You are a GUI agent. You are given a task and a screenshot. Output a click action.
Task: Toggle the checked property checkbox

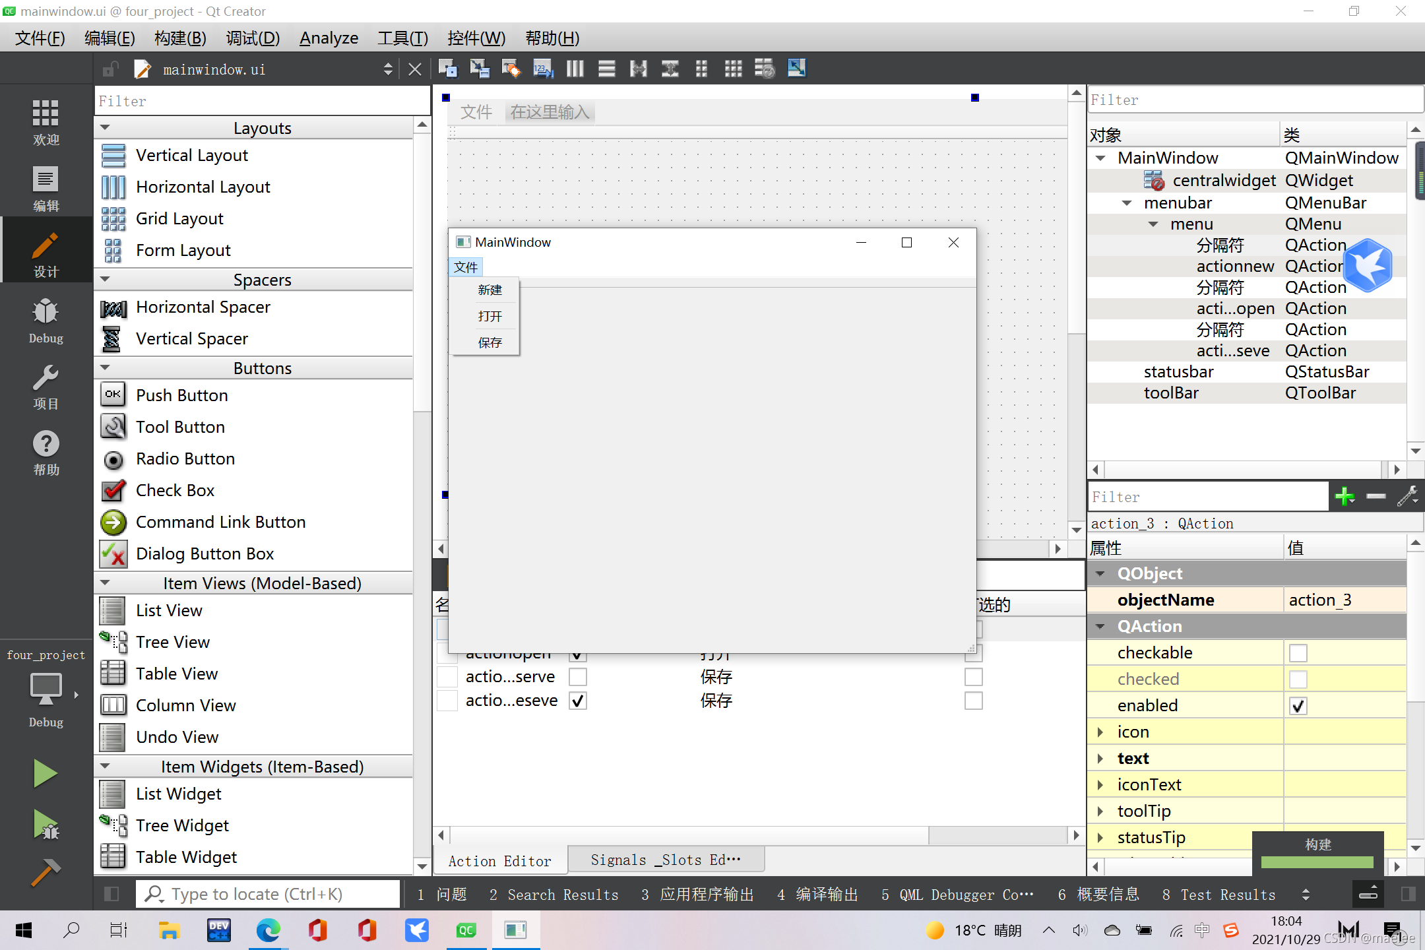1298,679
